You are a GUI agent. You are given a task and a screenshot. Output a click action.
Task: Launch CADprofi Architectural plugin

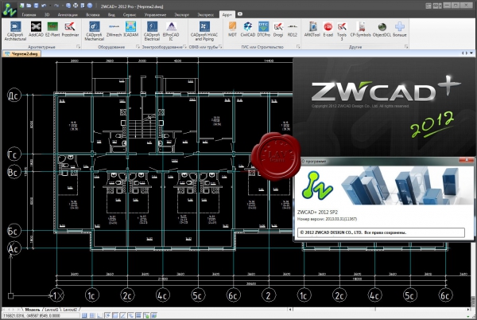point(15,31)
